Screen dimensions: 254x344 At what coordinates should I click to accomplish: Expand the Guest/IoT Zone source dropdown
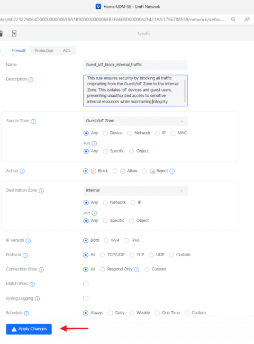tap(135, 121)
